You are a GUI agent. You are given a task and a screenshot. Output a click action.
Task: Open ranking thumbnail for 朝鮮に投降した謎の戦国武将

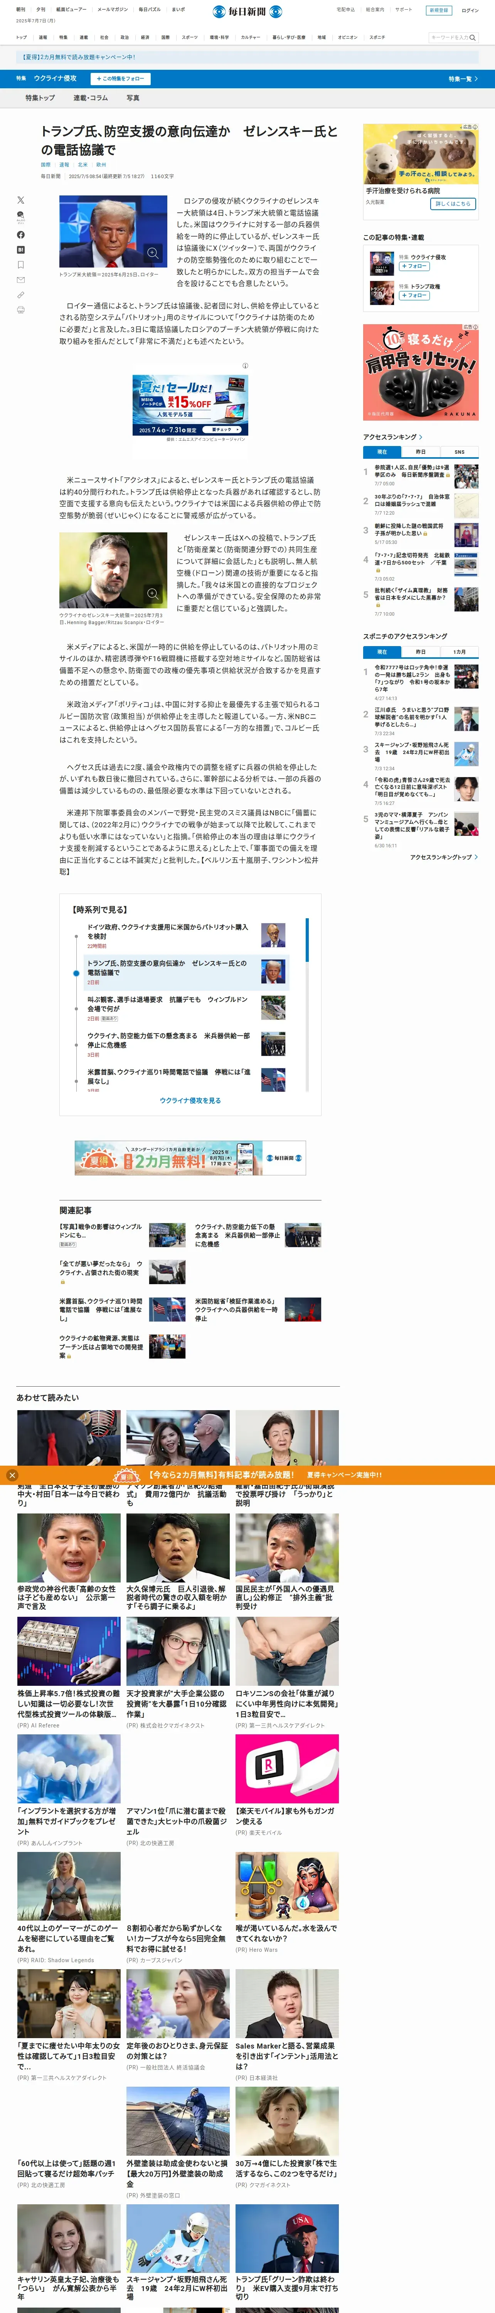point(466,535)
